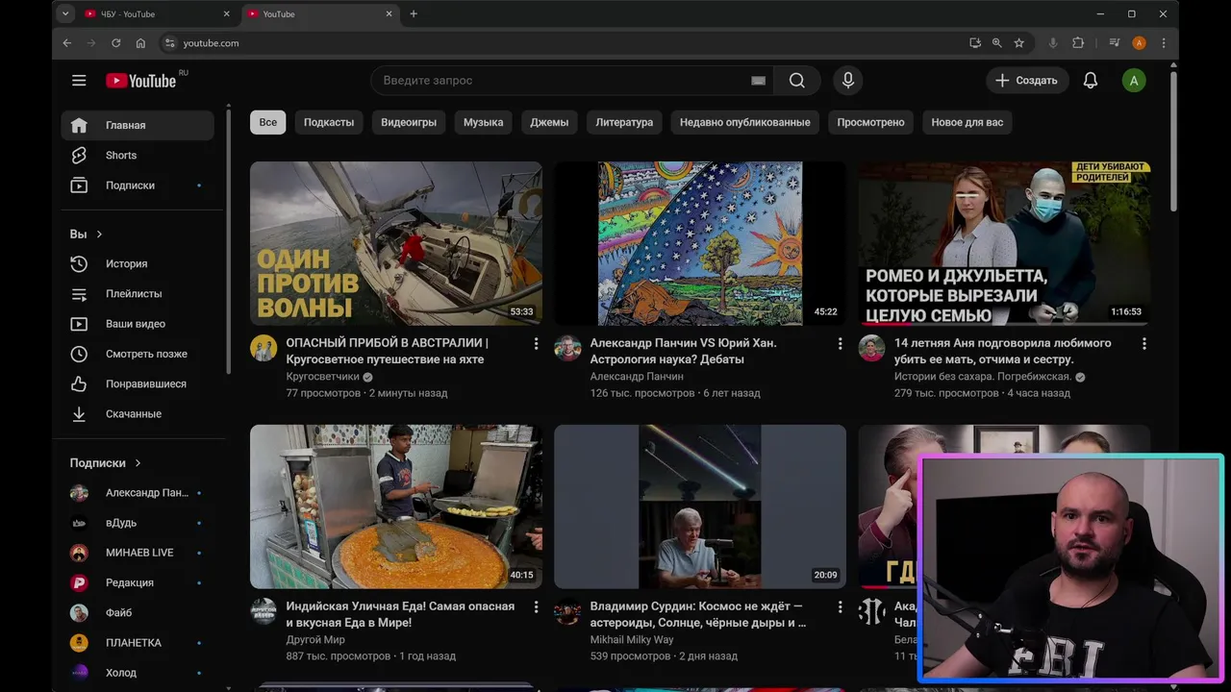This screenshot has width=1231, height=692.
Task: Open browser extensions puzzle icon
Action: 1078,43
